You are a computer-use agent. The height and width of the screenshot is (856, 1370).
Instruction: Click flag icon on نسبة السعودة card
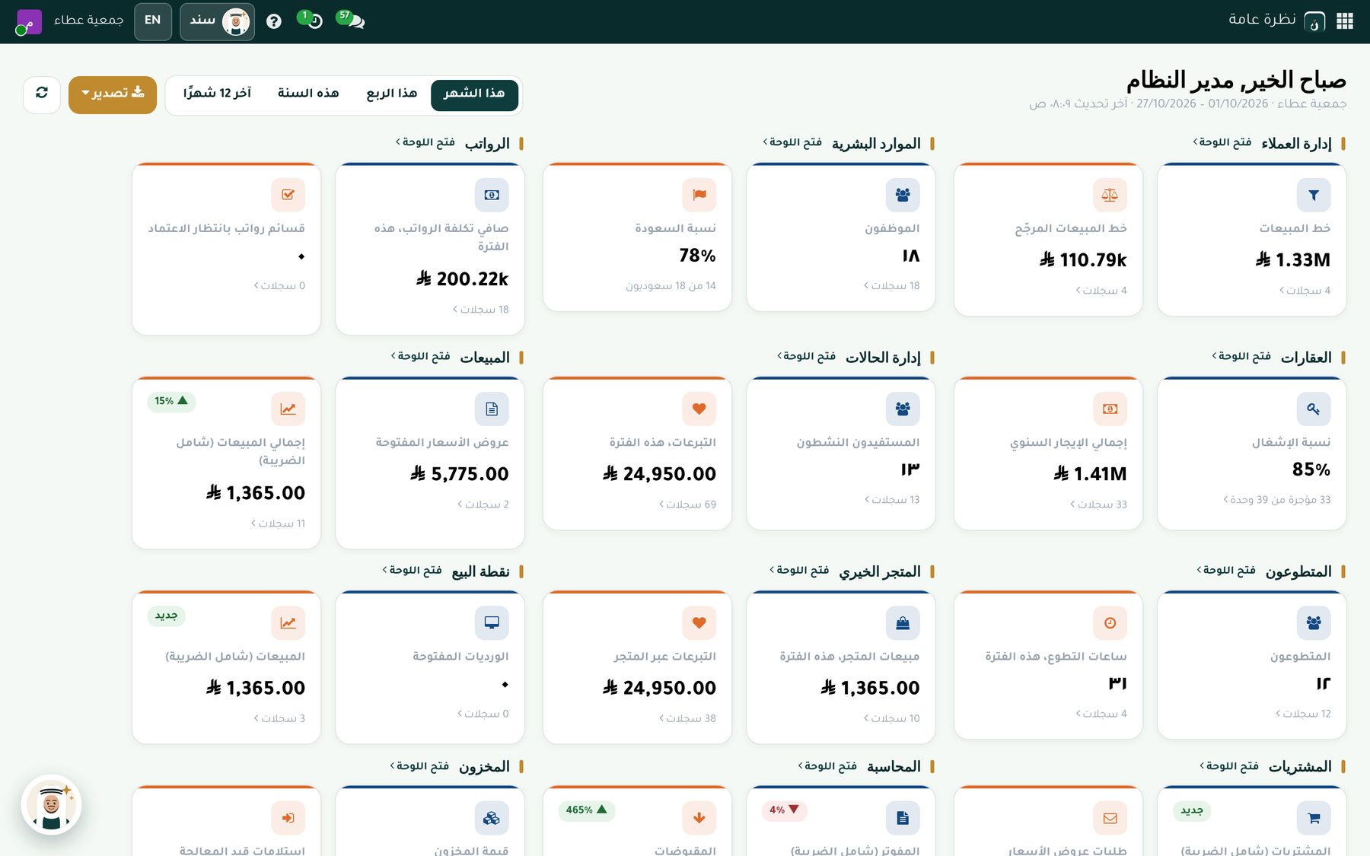(699, 195)
